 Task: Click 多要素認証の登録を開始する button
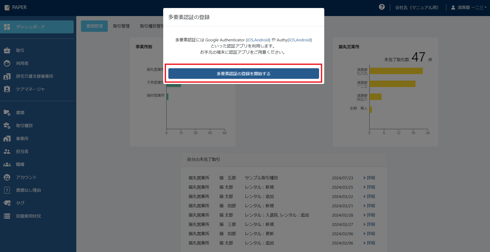pos(243,73)
